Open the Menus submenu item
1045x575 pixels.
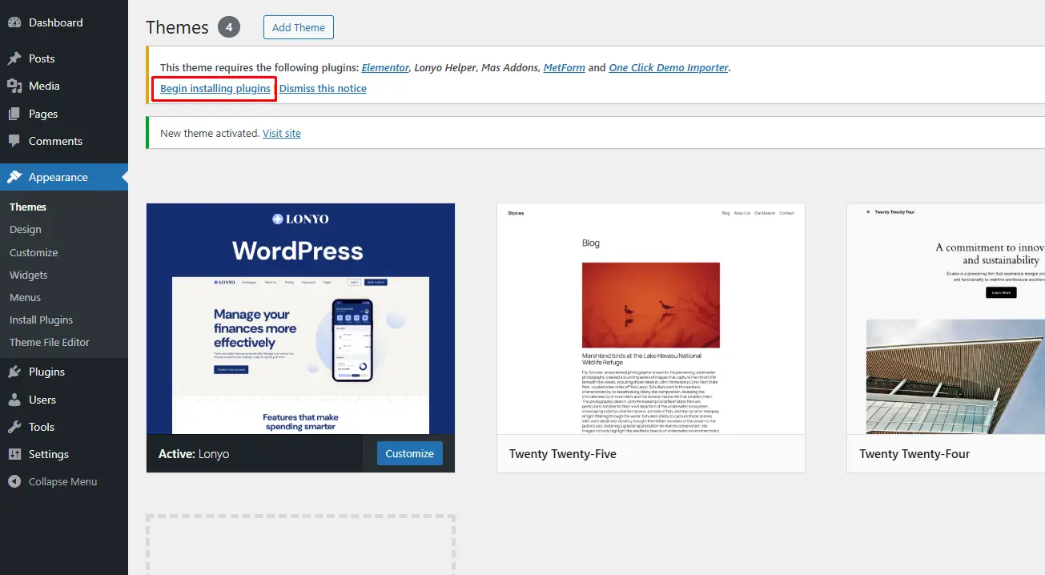[25, 297]
